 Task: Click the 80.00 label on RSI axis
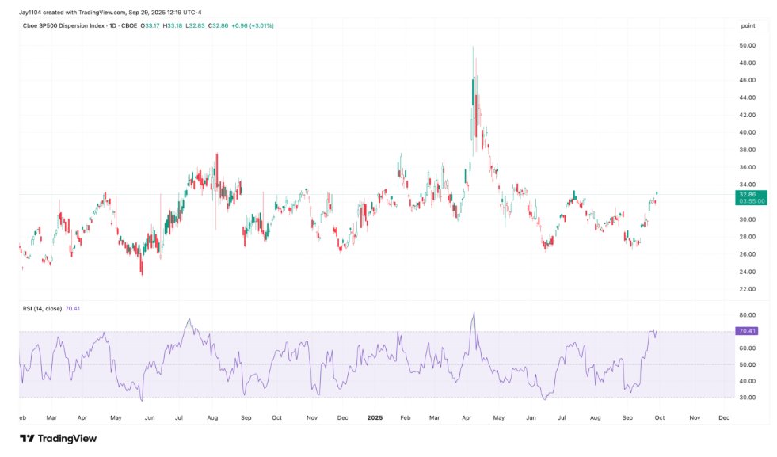point(747,315)
